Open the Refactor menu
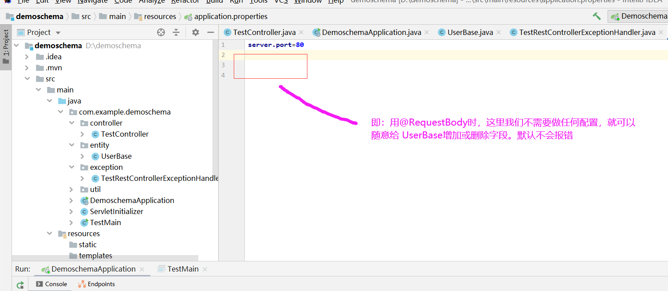Image resolution: width=668 pixels, height=291 pixels. click(x=185, y=2)
